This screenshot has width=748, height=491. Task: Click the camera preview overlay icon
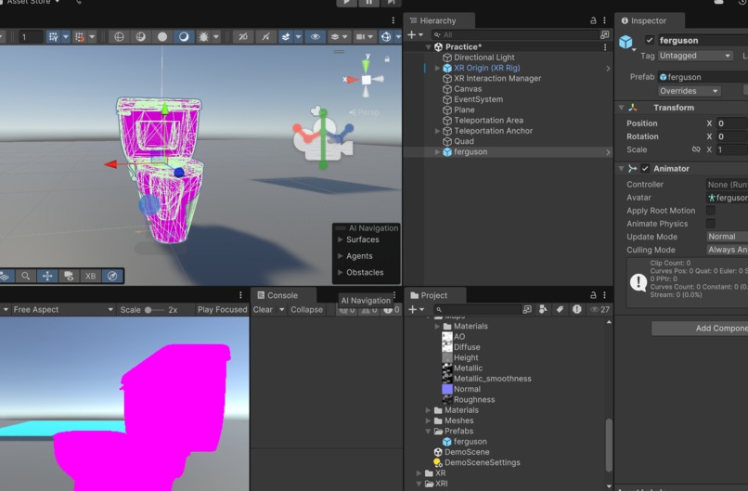(70, 276)
